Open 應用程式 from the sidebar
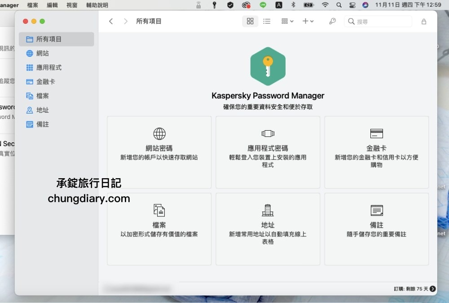This screenshot has width=449, height=303. pos(49,67)
